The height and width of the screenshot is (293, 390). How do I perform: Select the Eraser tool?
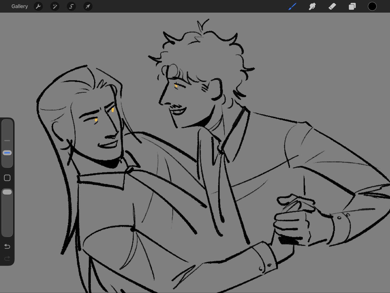point(332,6)
